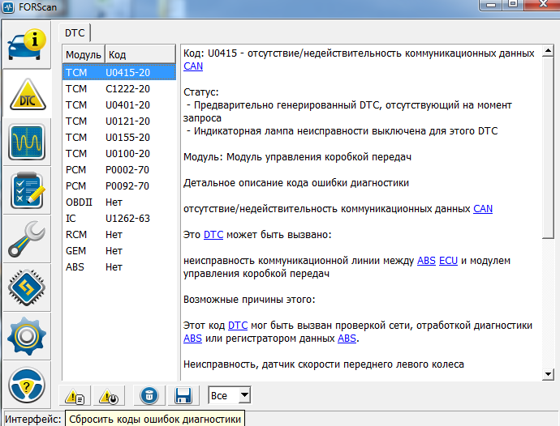Image resolution: width=560 pixels, height=426 pixels.
Task: Open CAN link in the code heading
Action: 193,66
